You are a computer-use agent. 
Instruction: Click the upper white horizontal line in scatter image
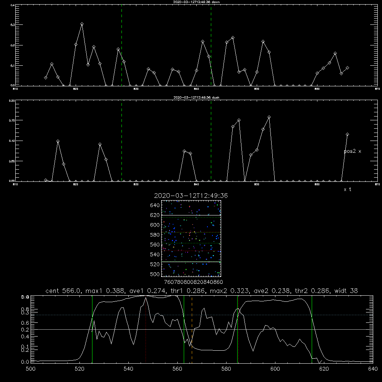pos(191,215)
